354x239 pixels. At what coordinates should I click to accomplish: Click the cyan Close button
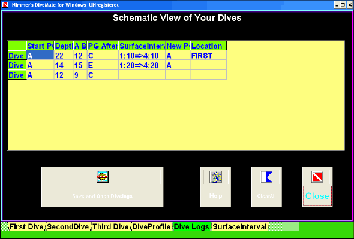click(x=317, y=196)
